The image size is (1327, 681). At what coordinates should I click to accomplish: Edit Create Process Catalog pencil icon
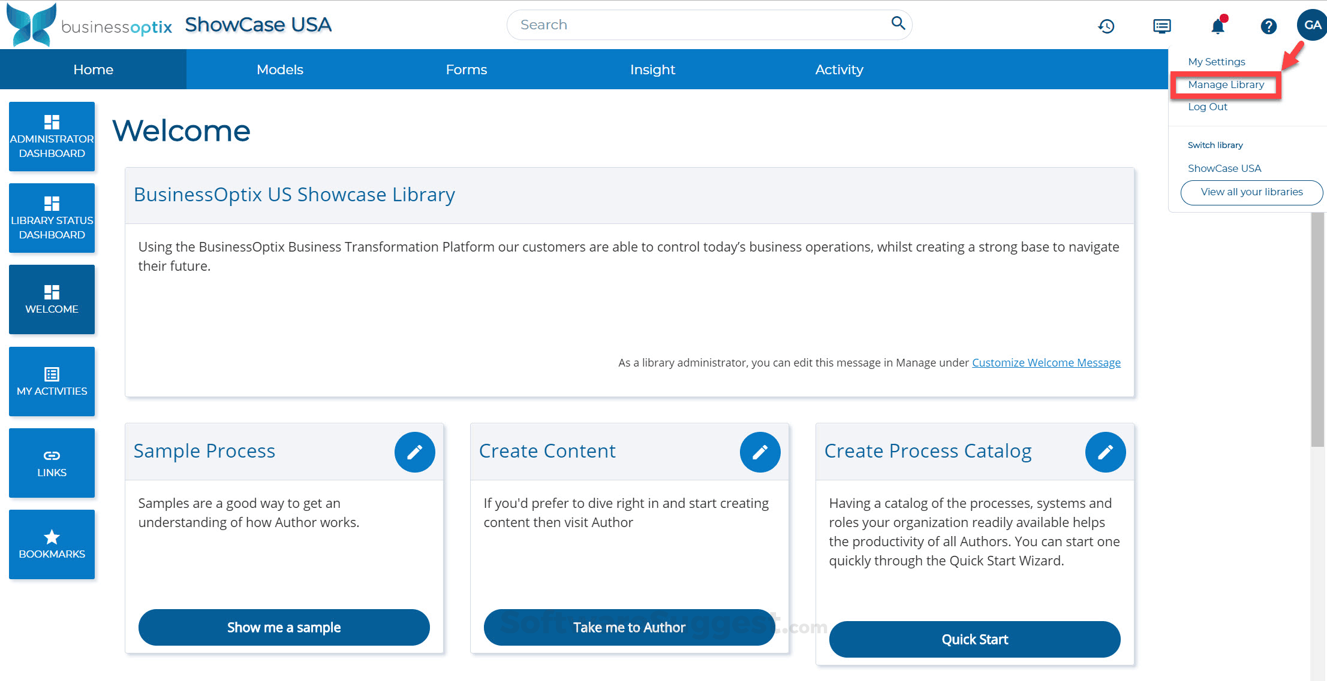coord(1105,452)
